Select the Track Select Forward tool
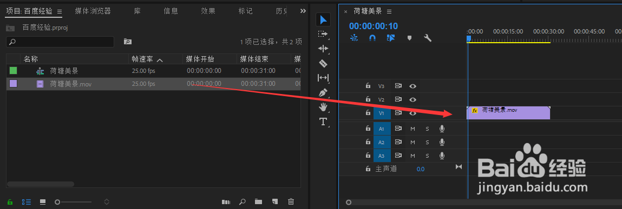The height and width of the screenshot is (209, 622). [323, 34]
